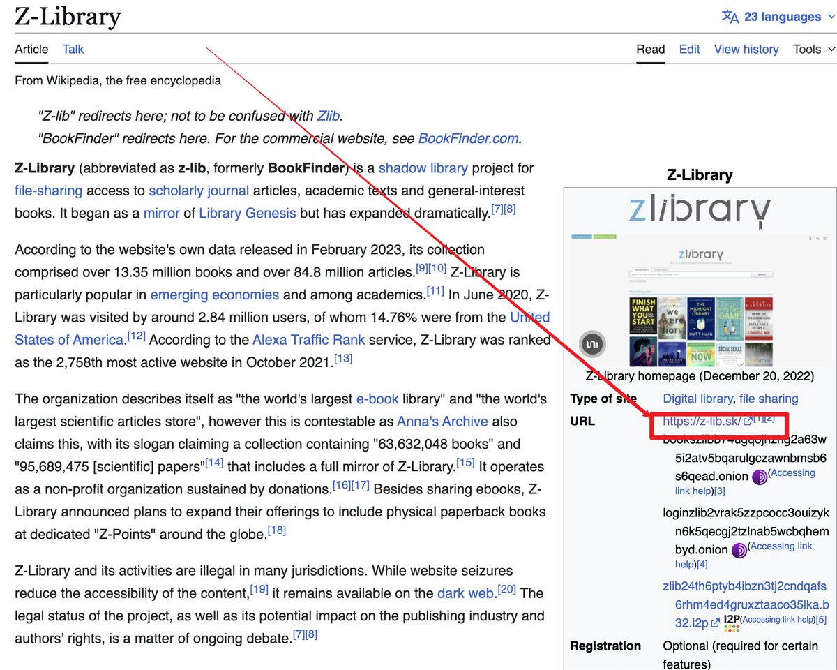Jump to infobox citation [5]

821,620
